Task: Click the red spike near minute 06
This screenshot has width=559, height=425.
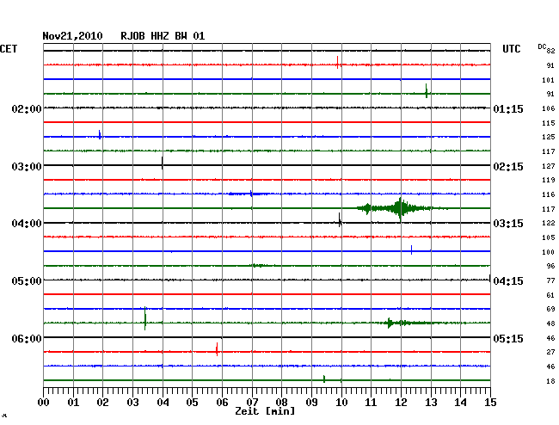Action: [x=217, y=349]
